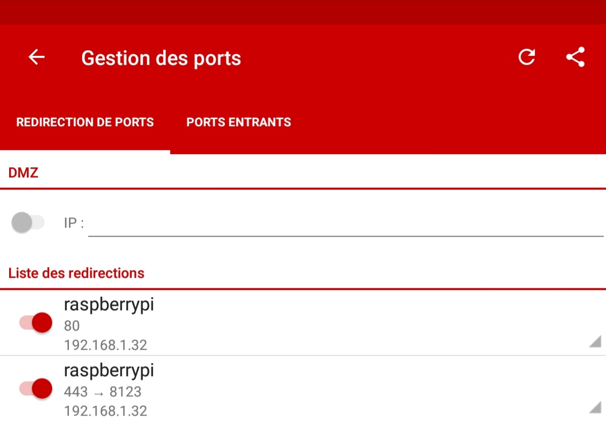Tap the DMZ section header

(x=23, y=172)
